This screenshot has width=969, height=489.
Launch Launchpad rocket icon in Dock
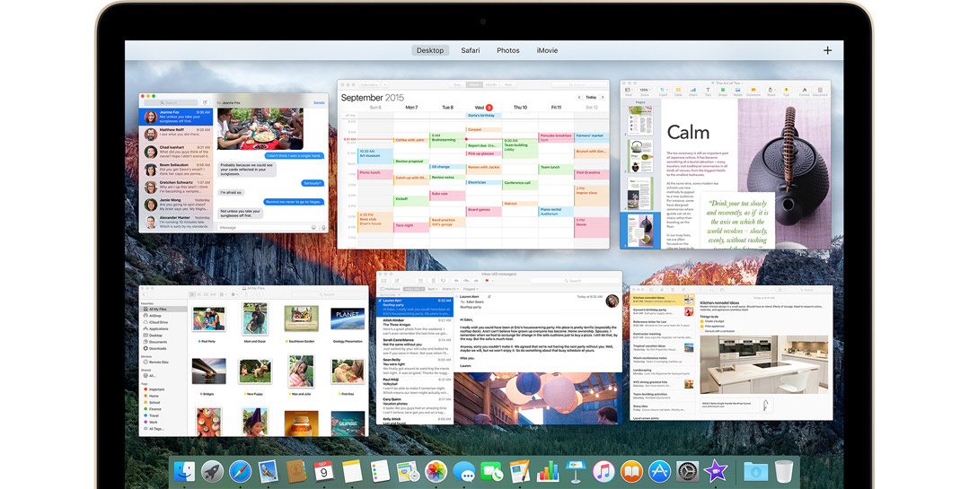(212, 472)
